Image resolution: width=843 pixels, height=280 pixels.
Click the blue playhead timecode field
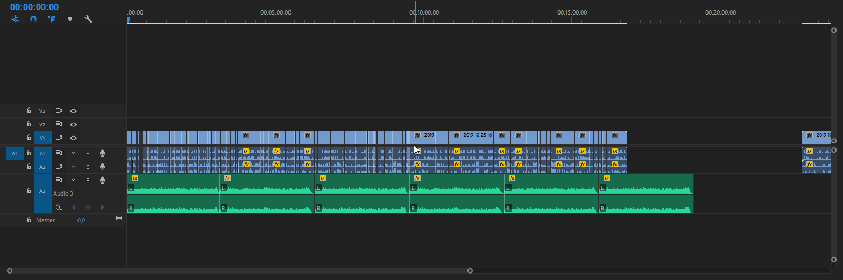[34, 7]
